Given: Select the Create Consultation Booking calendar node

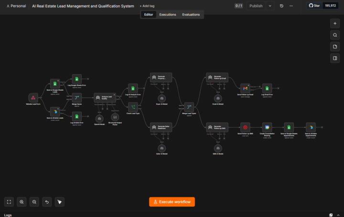Looking at the screenshot, I should (267, 127).
